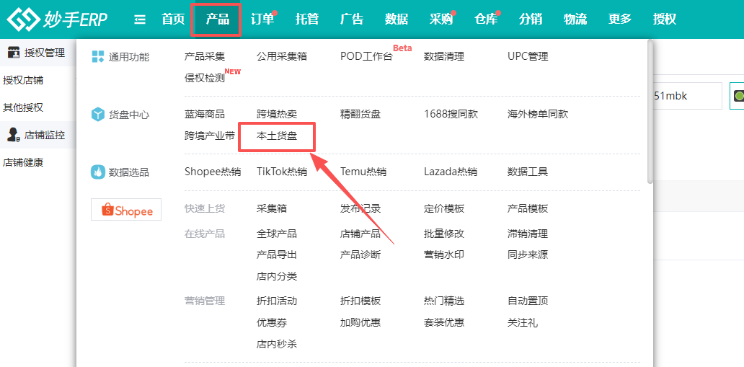Open 跨境热卖 link
The image size is (744, 367).
(277, 114)
